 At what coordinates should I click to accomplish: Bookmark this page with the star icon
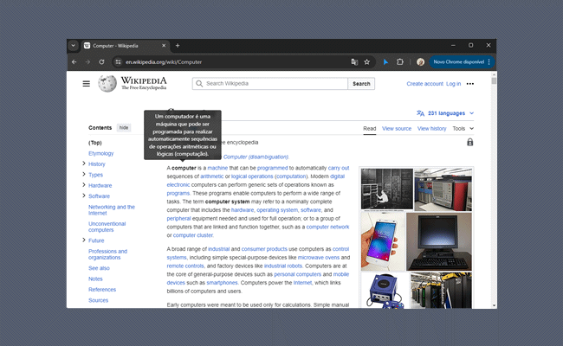coord(367,62)
